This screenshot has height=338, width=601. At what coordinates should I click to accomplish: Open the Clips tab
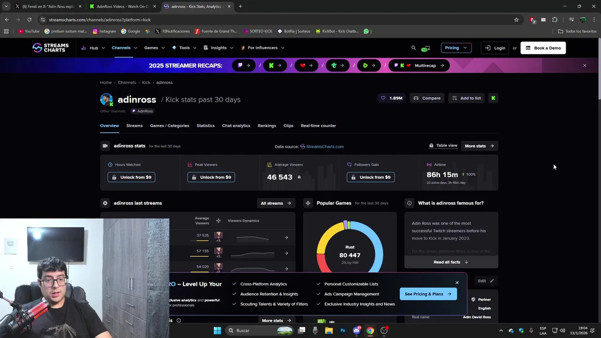(288, 126)
